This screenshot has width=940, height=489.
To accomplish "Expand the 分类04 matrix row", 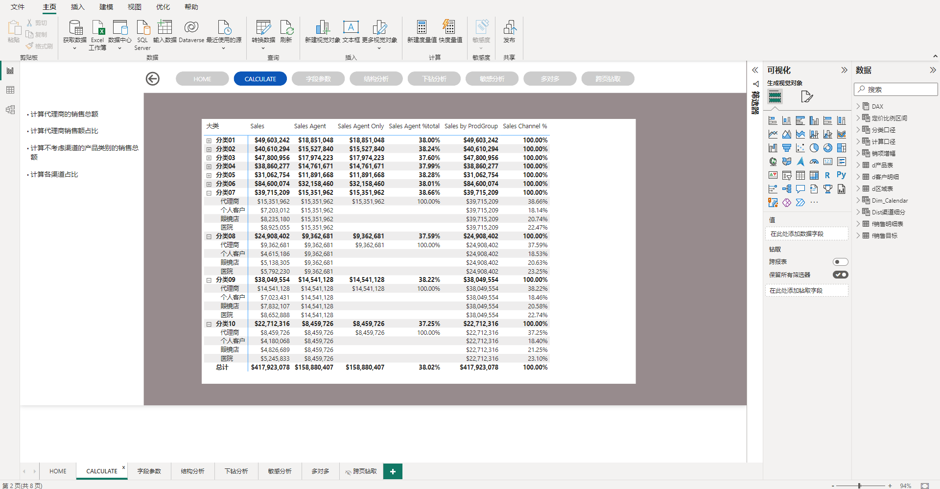I will tap(209, 166).
